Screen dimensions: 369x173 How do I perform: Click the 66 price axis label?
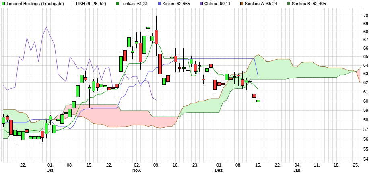tap(365, 48)
